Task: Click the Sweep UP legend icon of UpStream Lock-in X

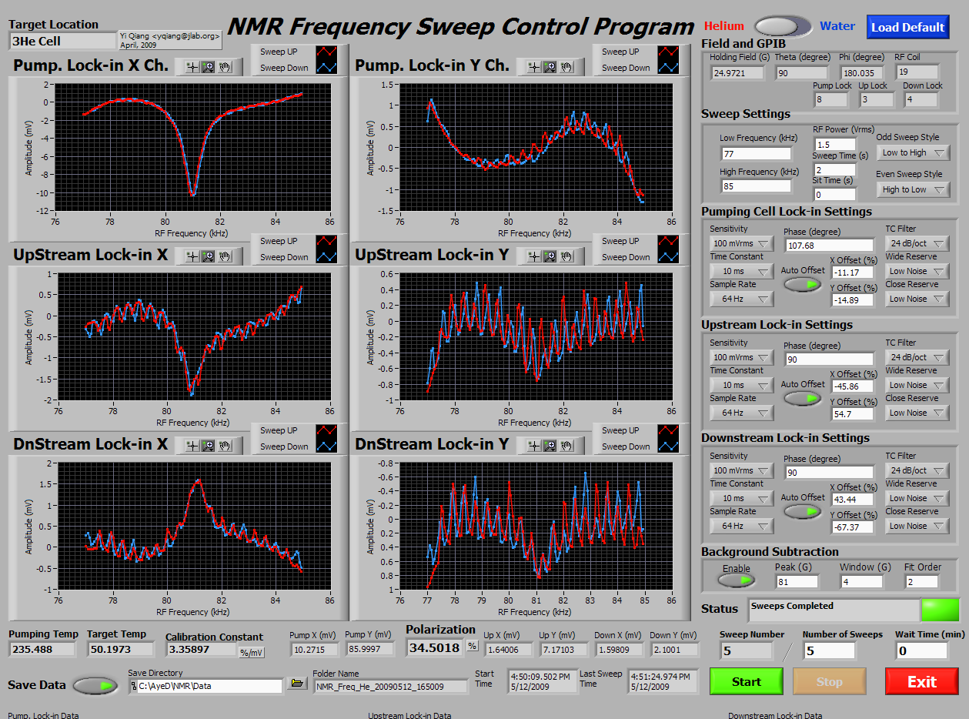Action: (x=326, y=241)
